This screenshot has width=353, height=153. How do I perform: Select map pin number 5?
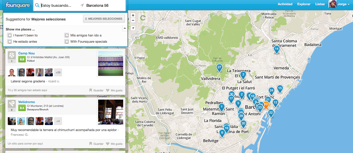pyautogui.click(x=238, y=103)
